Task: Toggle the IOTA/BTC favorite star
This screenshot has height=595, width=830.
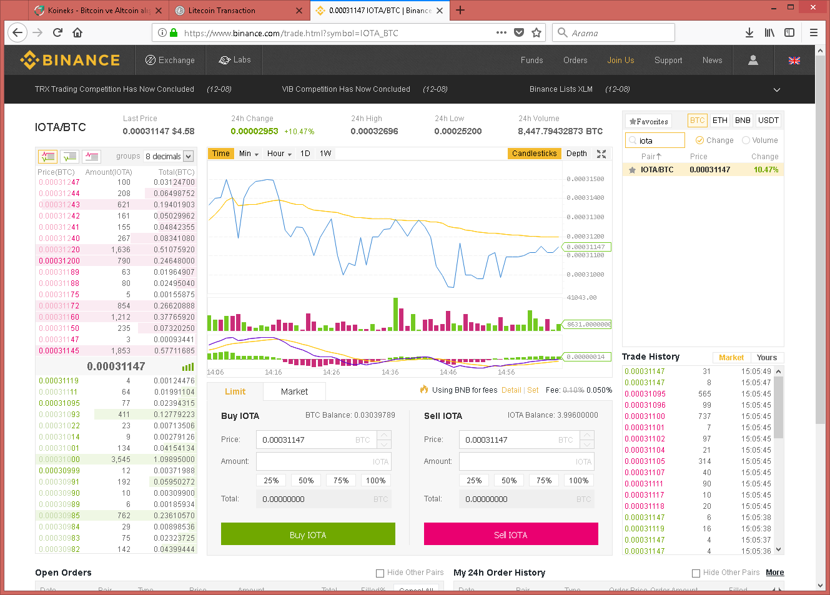Action: [x=632, y=170]
